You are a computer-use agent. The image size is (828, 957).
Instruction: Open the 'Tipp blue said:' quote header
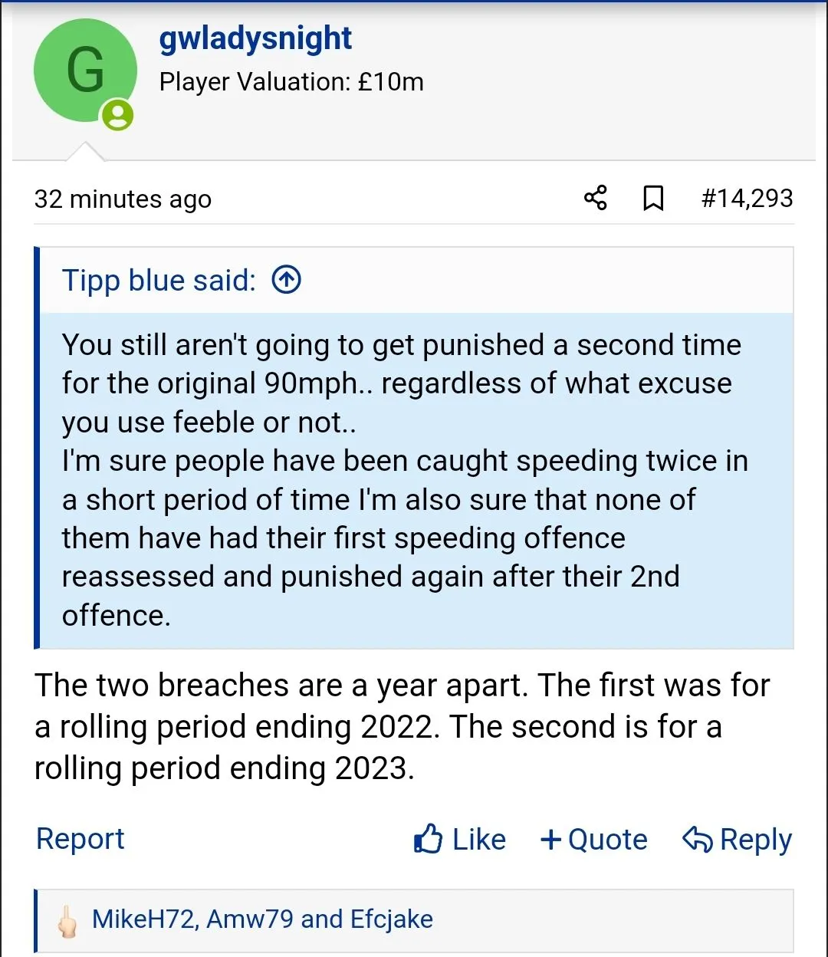pyautogui.click(x=159, y=281)
